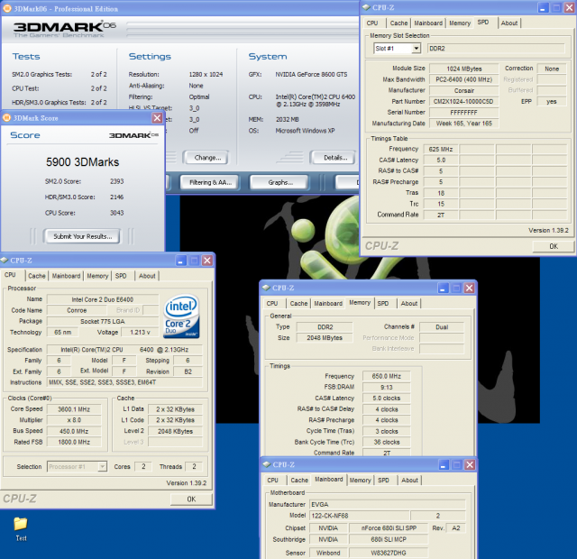
Task: Click Details... button in 3DMark System
Action: click(x=335, y=158)
